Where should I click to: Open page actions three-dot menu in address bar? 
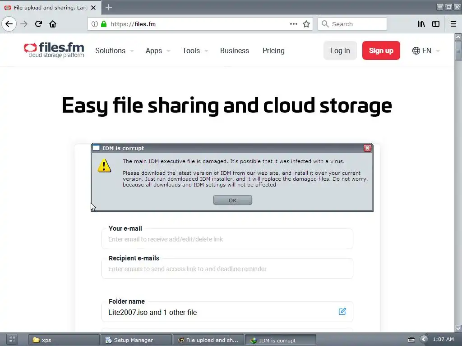(293, 24)
